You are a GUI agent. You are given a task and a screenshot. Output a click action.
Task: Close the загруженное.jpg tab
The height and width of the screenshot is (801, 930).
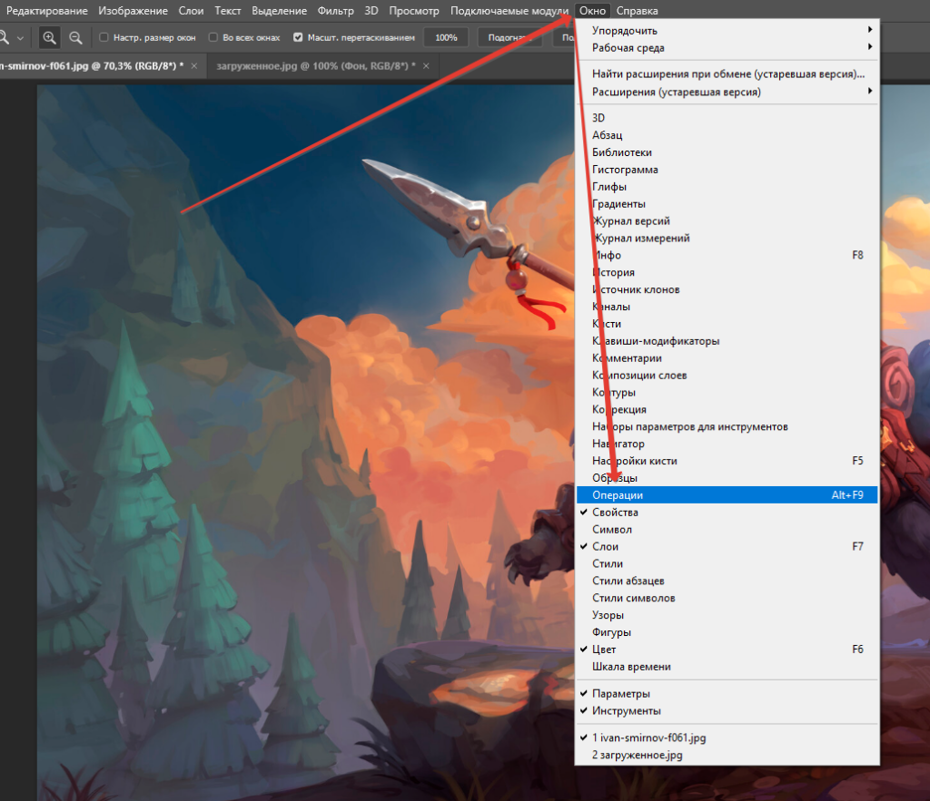pyautogui.click(x=426, y=65)
